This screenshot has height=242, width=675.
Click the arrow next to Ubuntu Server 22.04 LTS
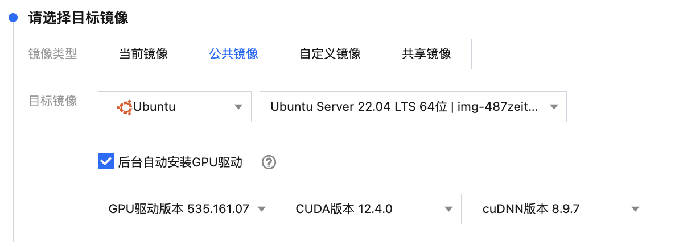(554, 107)
